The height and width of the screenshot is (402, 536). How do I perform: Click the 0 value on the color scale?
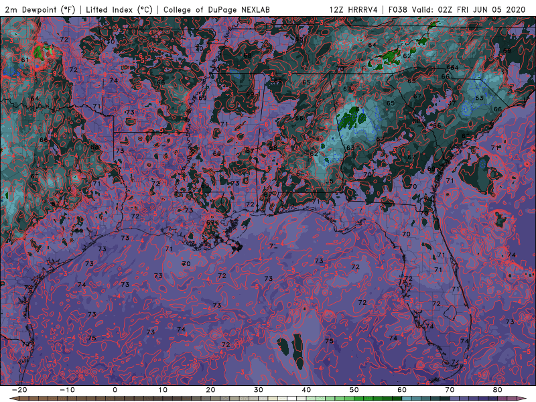pos(115,390)
